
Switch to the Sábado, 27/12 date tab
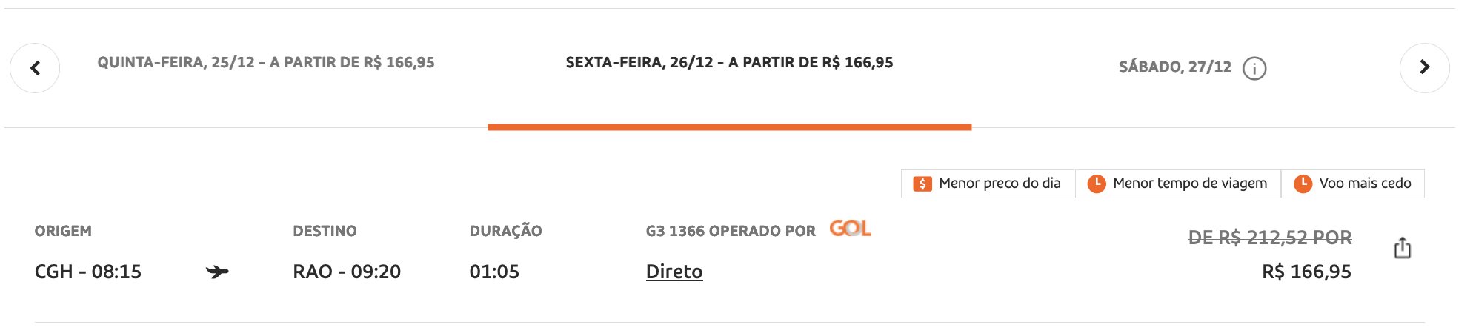point(1174,67)
